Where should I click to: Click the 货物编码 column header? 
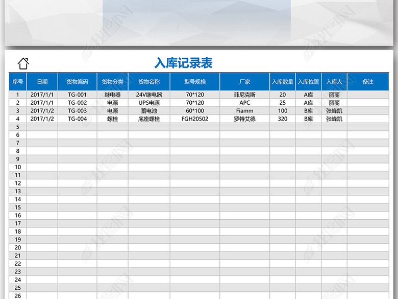point(78,82)
